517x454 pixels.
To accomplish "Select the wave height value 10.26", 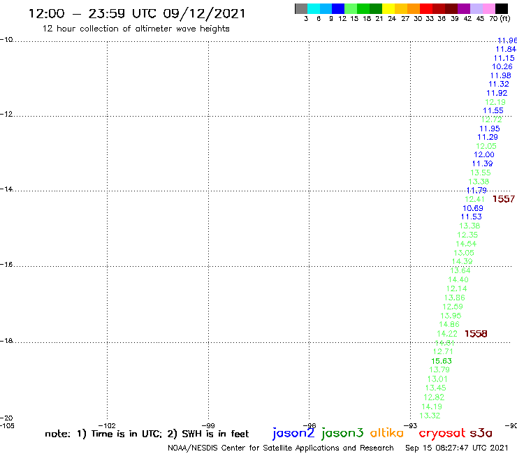I will [502, 66].
